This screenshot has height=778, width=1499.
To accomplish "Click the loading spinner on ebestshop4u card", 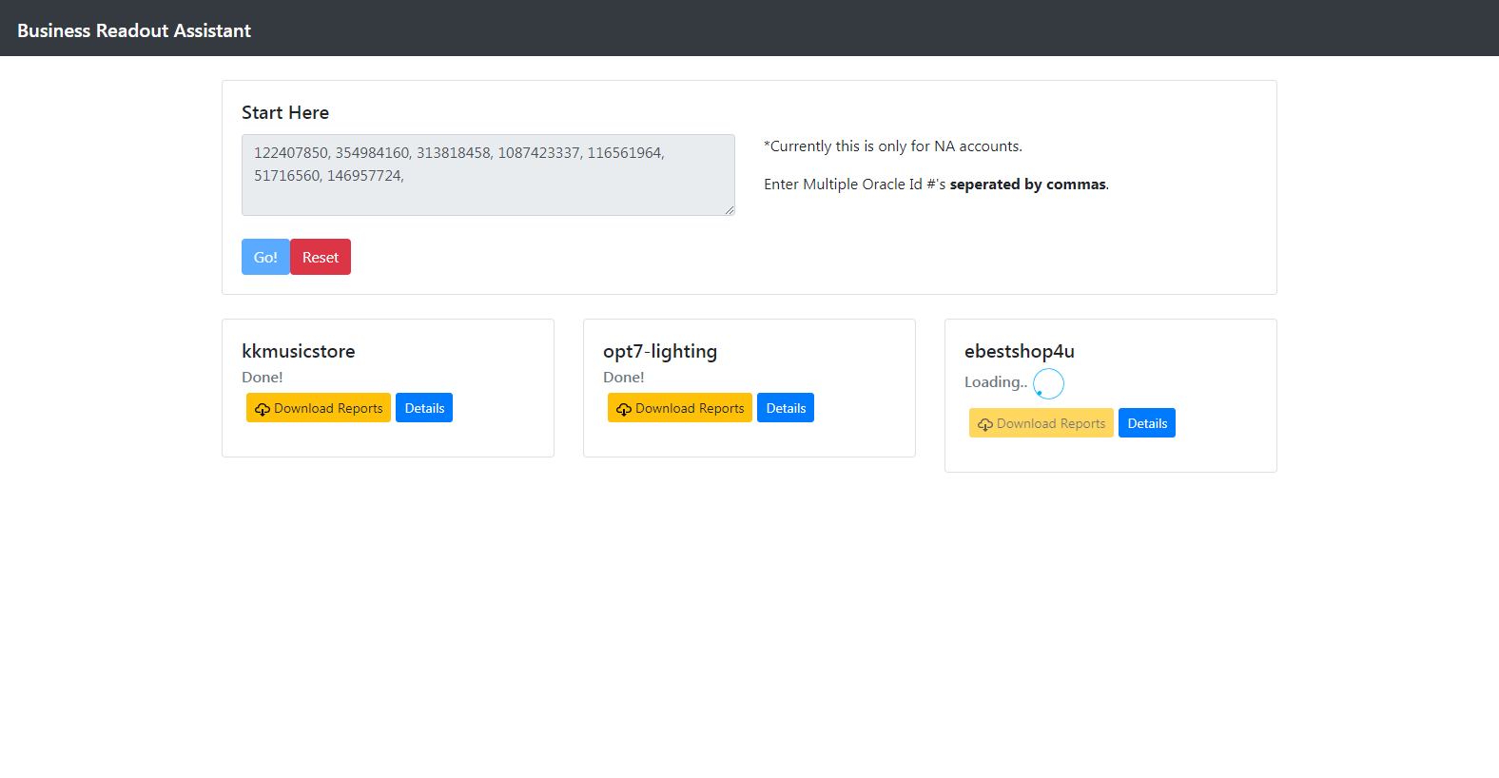I will [x=1048, y=383].
